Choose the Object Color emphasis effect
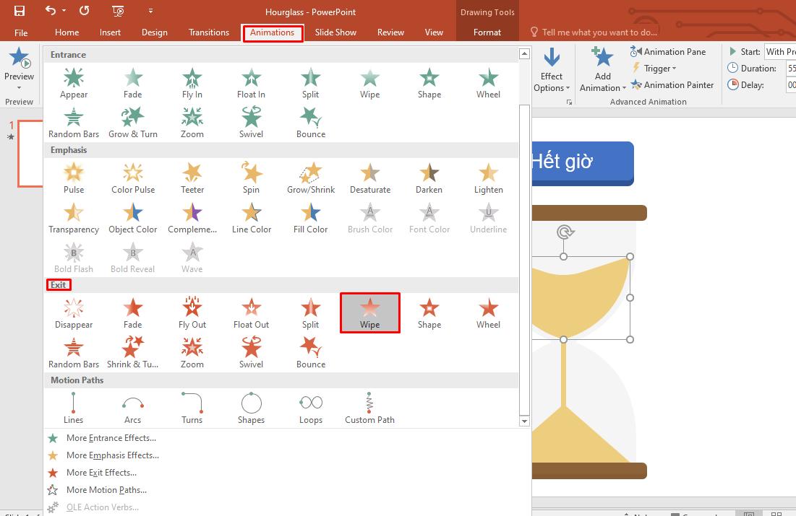Screen dimensions: 796x516 (133, 218)
